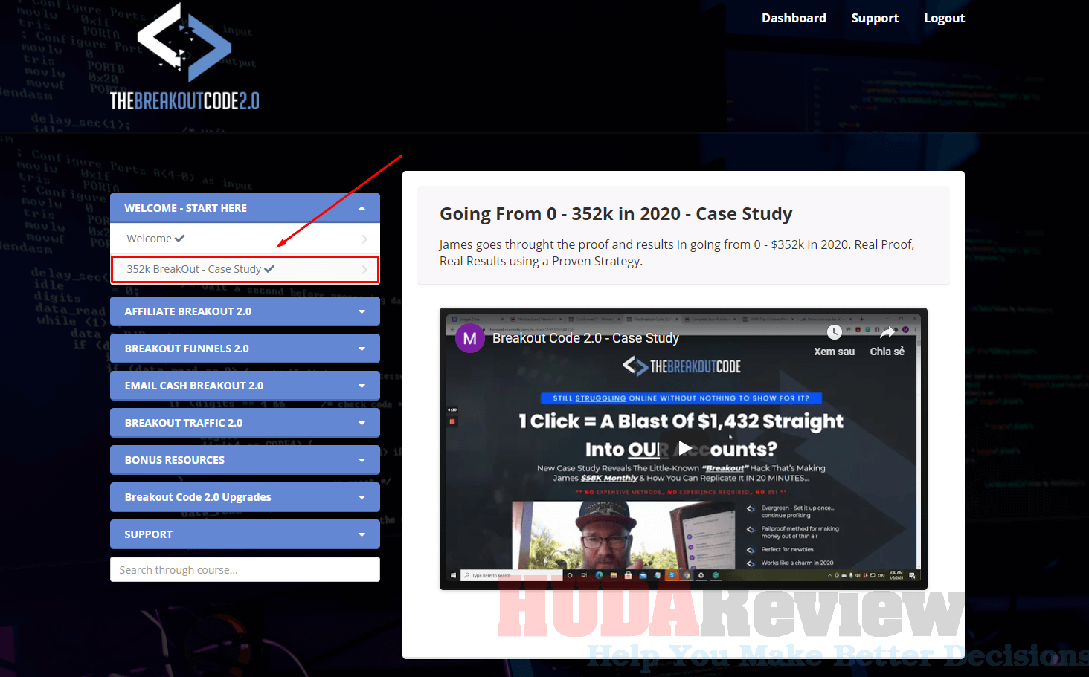
Task: Click the Xem sau watch later icon
Action: pos(835,332)
